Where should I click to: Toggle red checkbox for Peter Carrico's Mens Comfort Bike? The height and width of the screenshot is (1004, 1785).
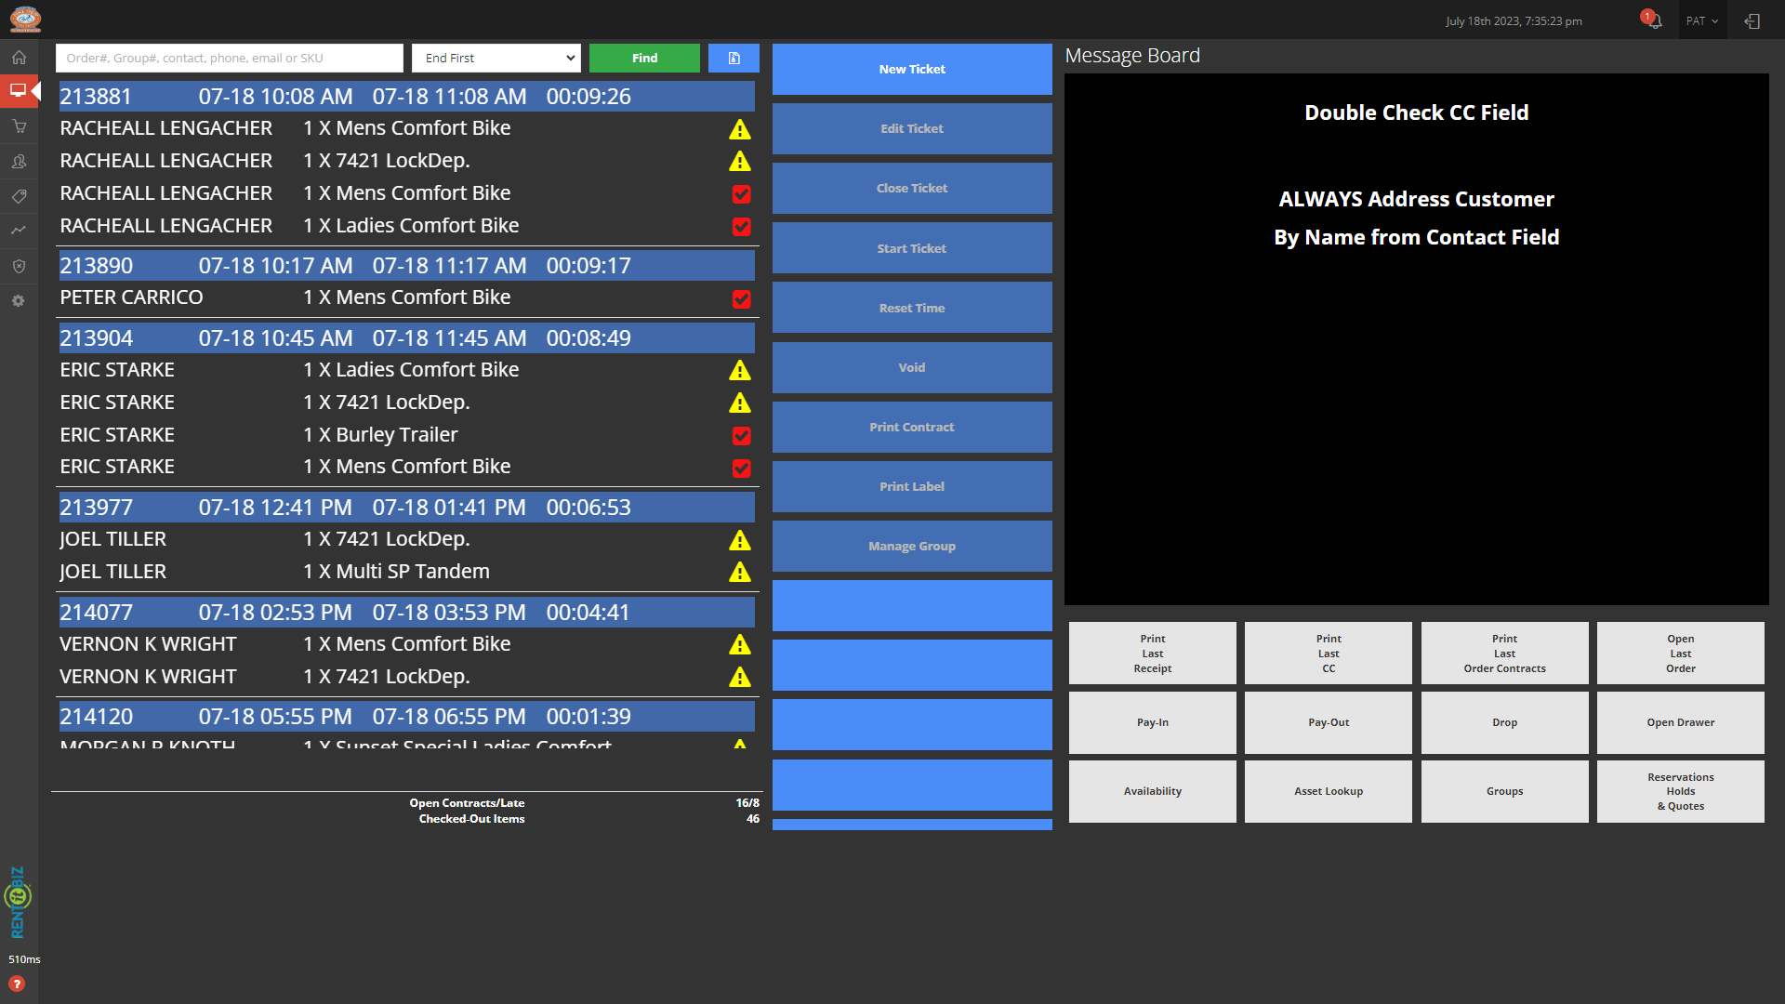click(741, 298)
